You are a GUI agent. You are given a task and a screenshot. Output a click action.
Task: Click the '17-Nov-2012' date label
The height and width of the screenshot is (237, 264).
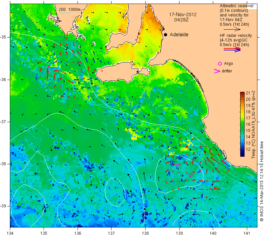click(x=183, y=14)
